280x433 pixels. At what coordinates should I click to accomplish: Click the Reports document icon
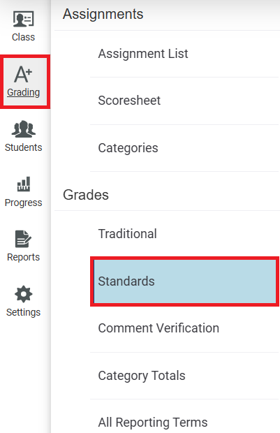pyautogui.click(x=23, y=239)
